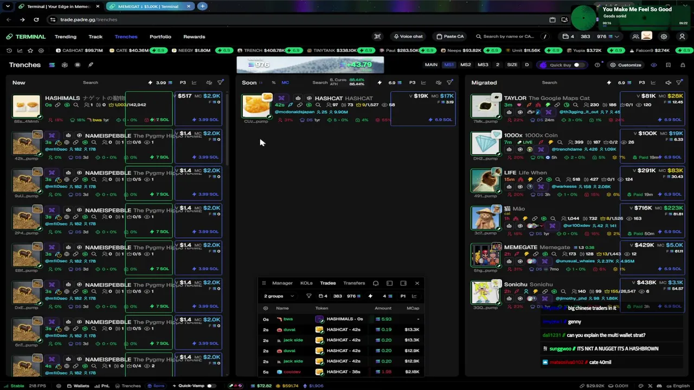Toggle the eye visibility icon near Customize
The width and height of the screenshot is (694, 390).
point(654,65)
